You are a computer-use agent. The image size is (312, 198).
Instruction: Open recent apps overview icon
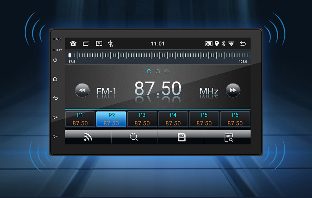[86, 43]
